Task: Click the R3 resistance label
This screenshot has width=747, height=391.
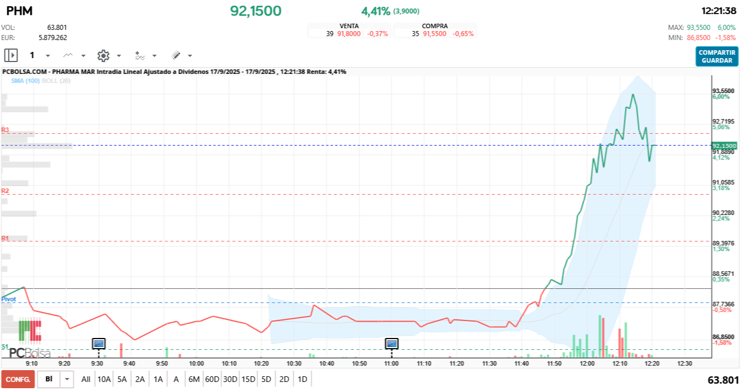Action: click(5, 130)
